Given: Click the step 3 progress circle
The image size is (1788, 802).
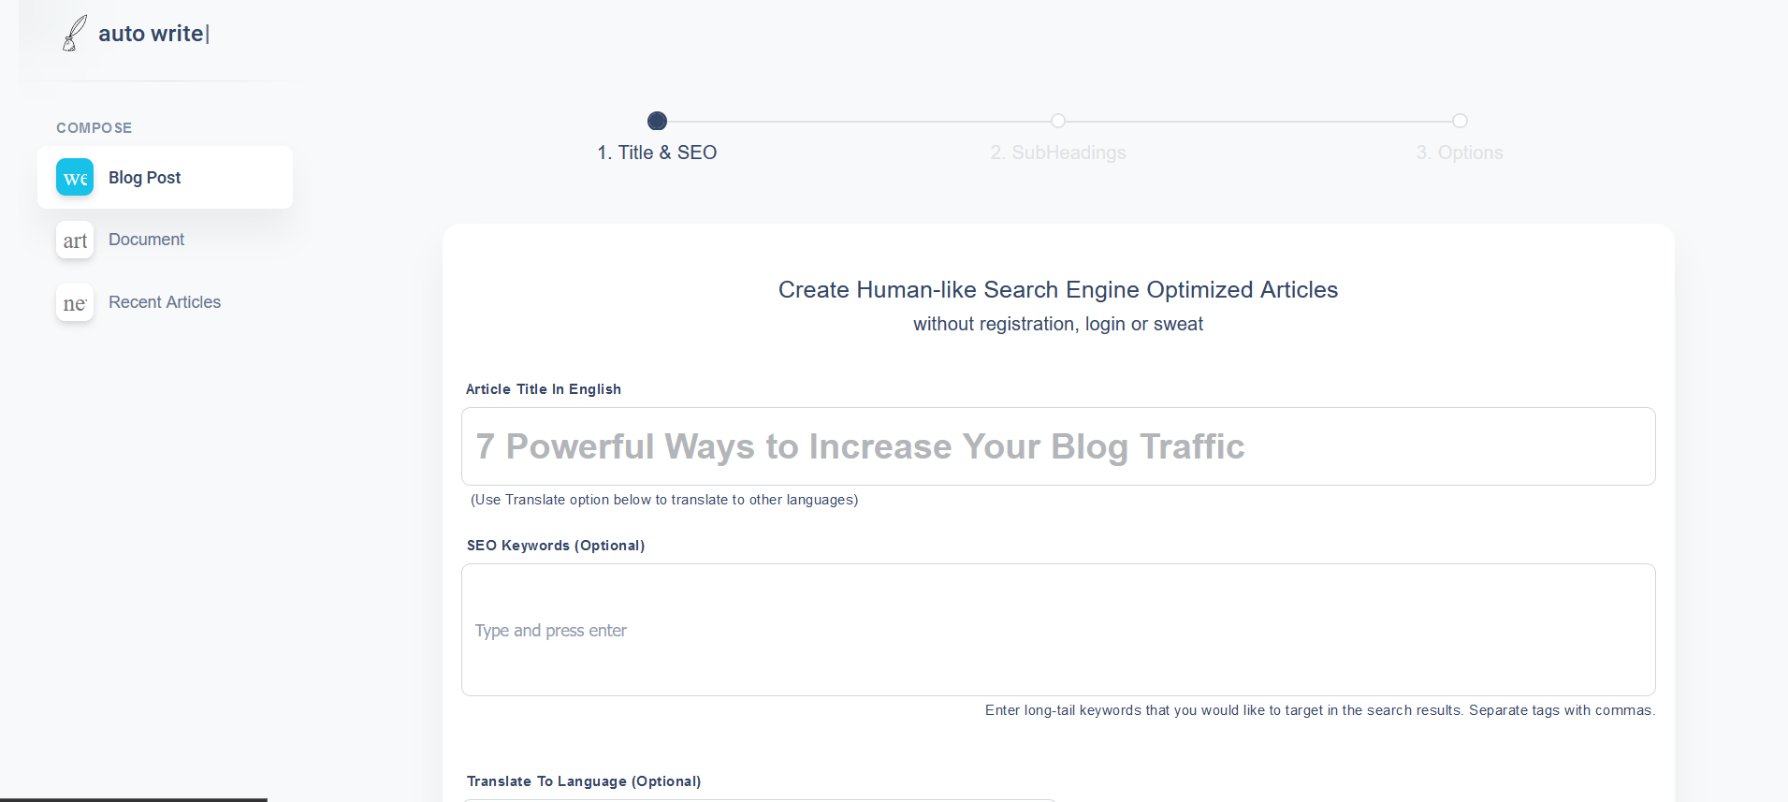Looking at the screenshot, I should pyautogui.click(x=1460, y=121).
